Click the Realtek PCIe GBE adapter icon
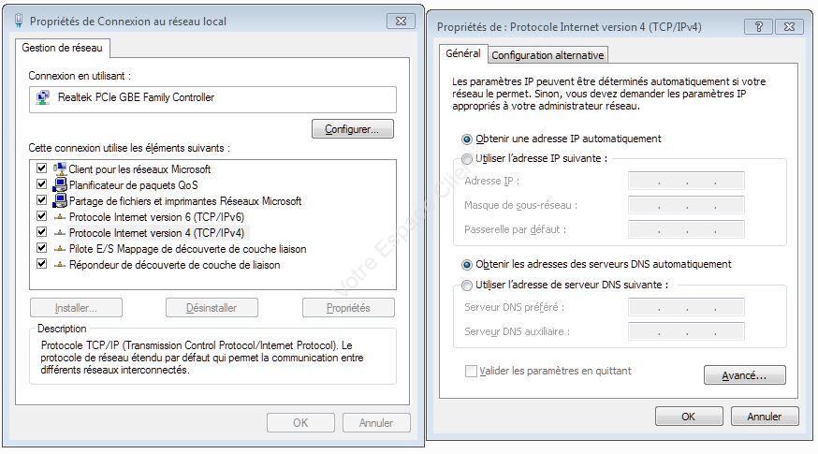 click(43, 97)
